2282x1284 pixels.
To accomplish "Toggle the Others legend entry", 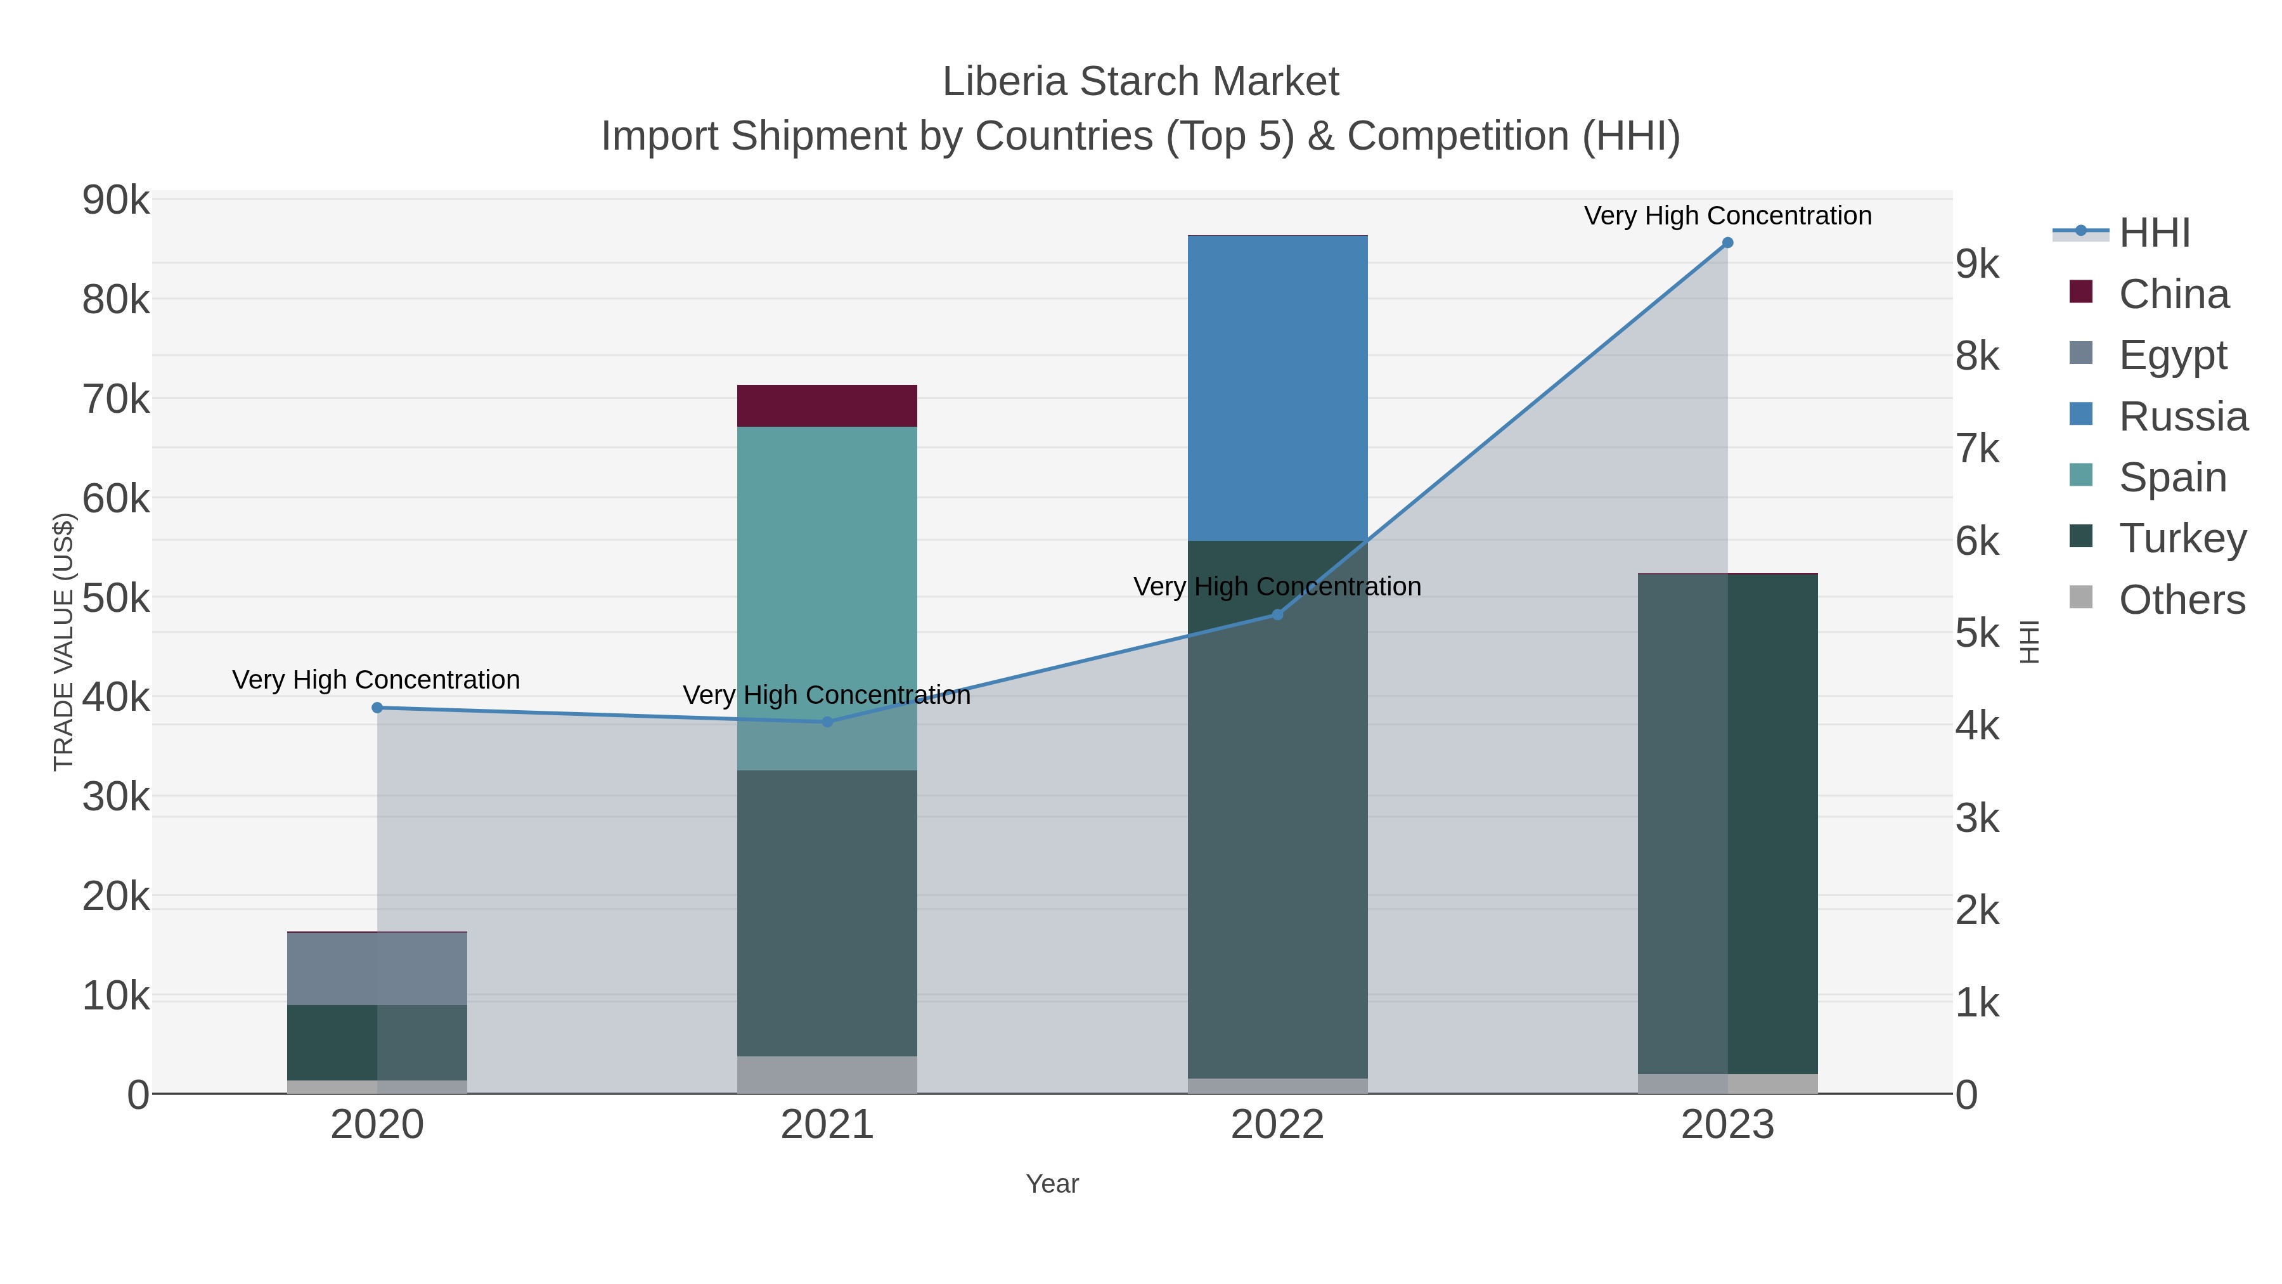I will tap(2157, 600).
